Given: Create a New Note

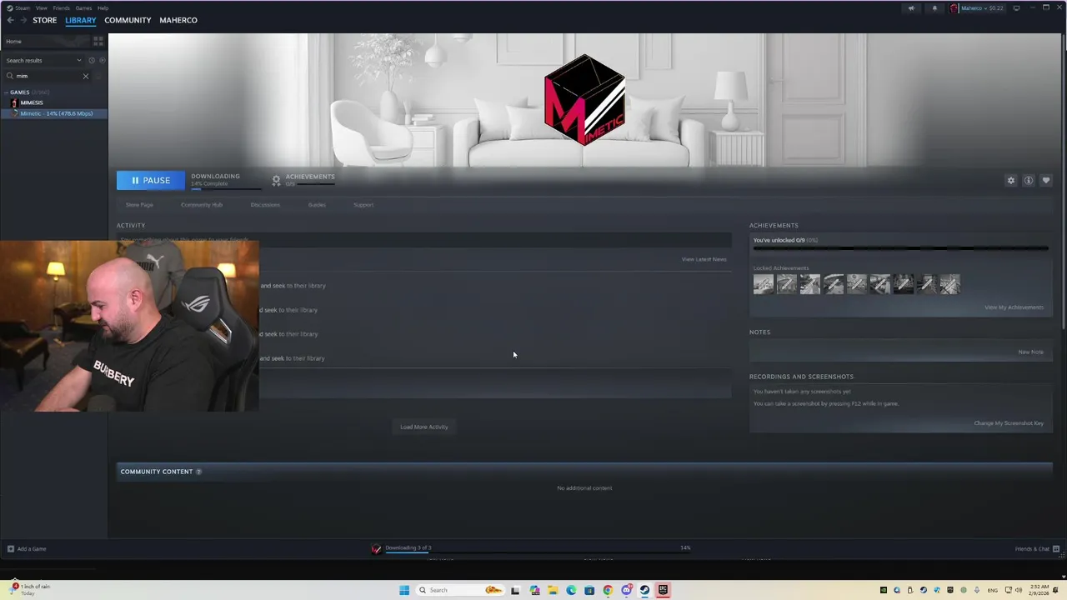Looking at the screenshot, I should (1030, 352).
